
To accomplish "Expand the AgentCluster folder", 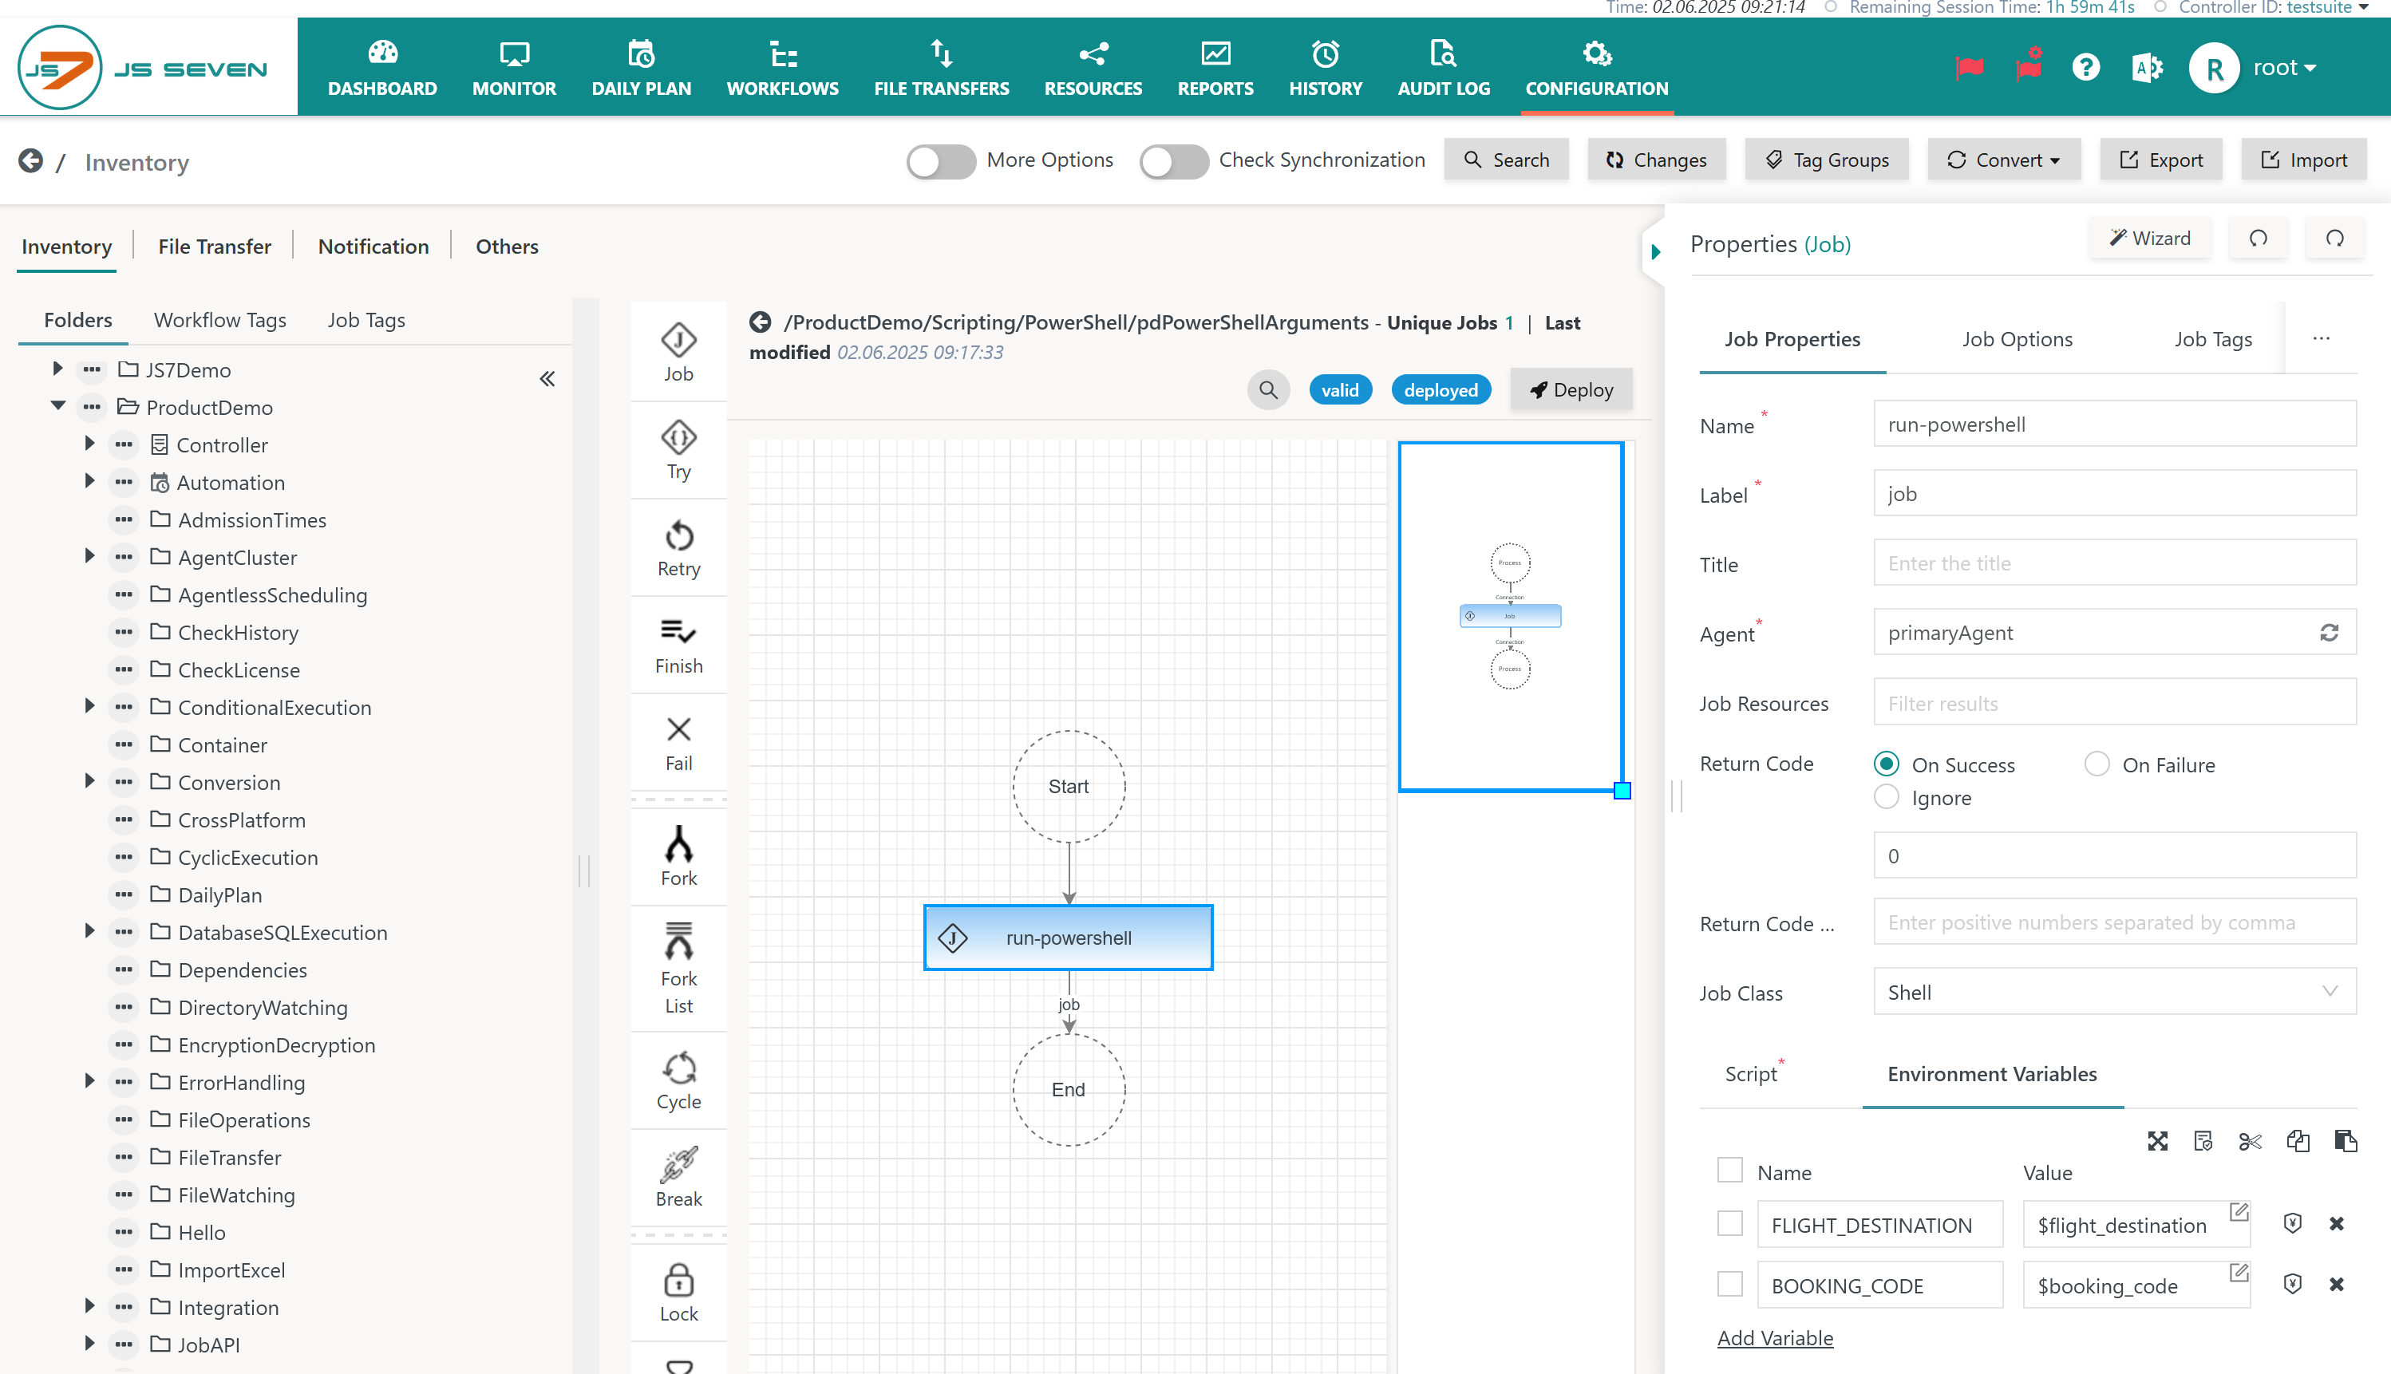I will [89, 556].
